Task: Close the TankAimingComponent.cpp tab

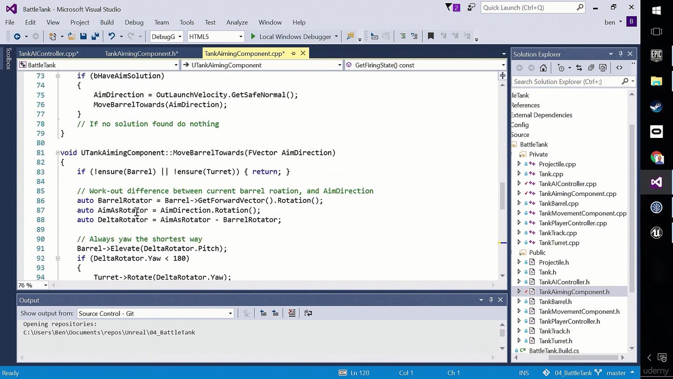Action: click(303, 53)
